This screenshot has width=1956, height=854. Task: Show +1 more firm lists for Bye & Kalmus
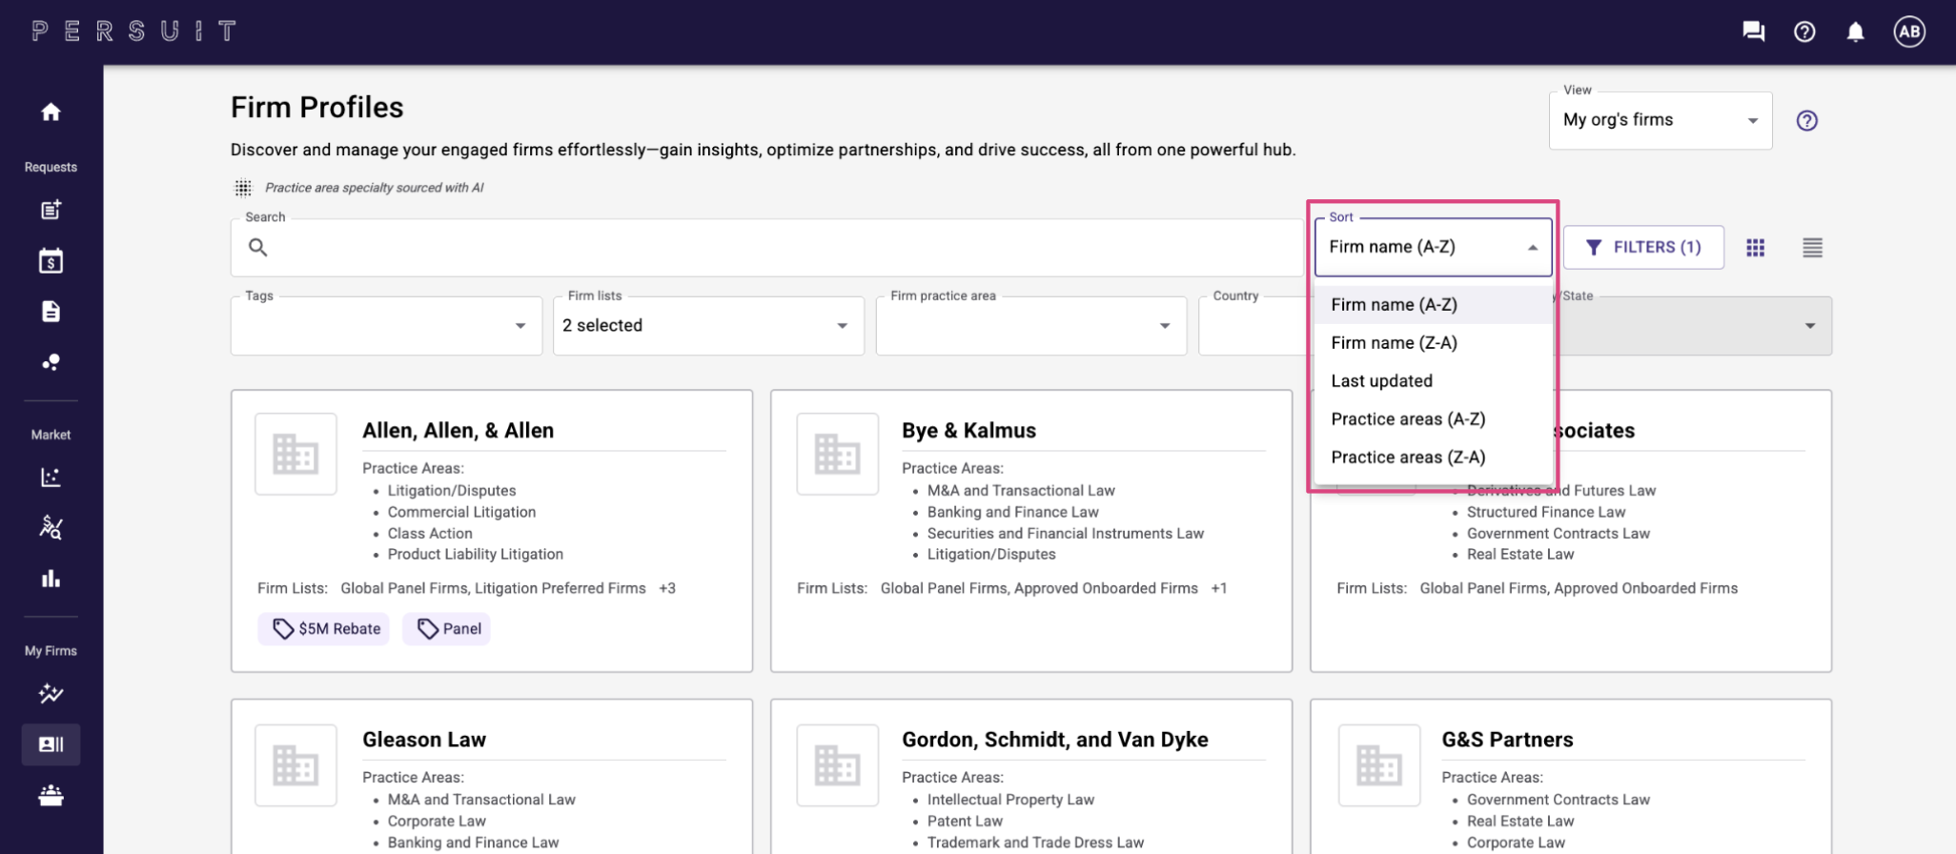(x=1219, y=589)
